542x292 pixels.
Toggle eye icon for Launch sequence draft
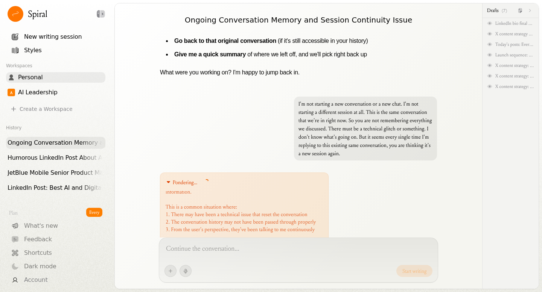pyautogui.click(x=490, y=55)
